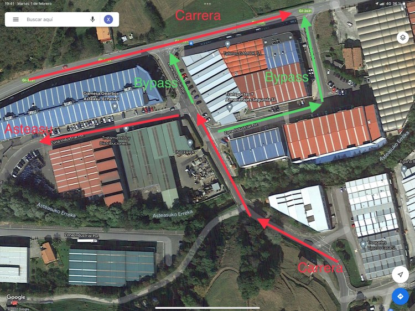Open the account avatar labeled X
Image resolution: width=415 pixels, height=311 pixels.
[108, 19]
